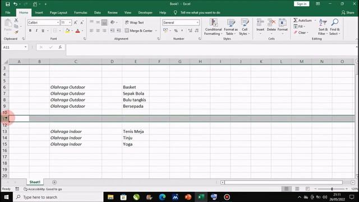359x202 pixels.
Task: Apply Accounting Number Format
Action: coord(165,30)
